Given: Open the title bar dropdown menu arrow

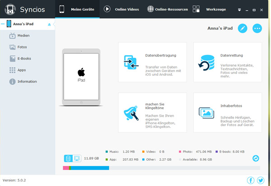Looking at the screenshot, I should [239, 10].
